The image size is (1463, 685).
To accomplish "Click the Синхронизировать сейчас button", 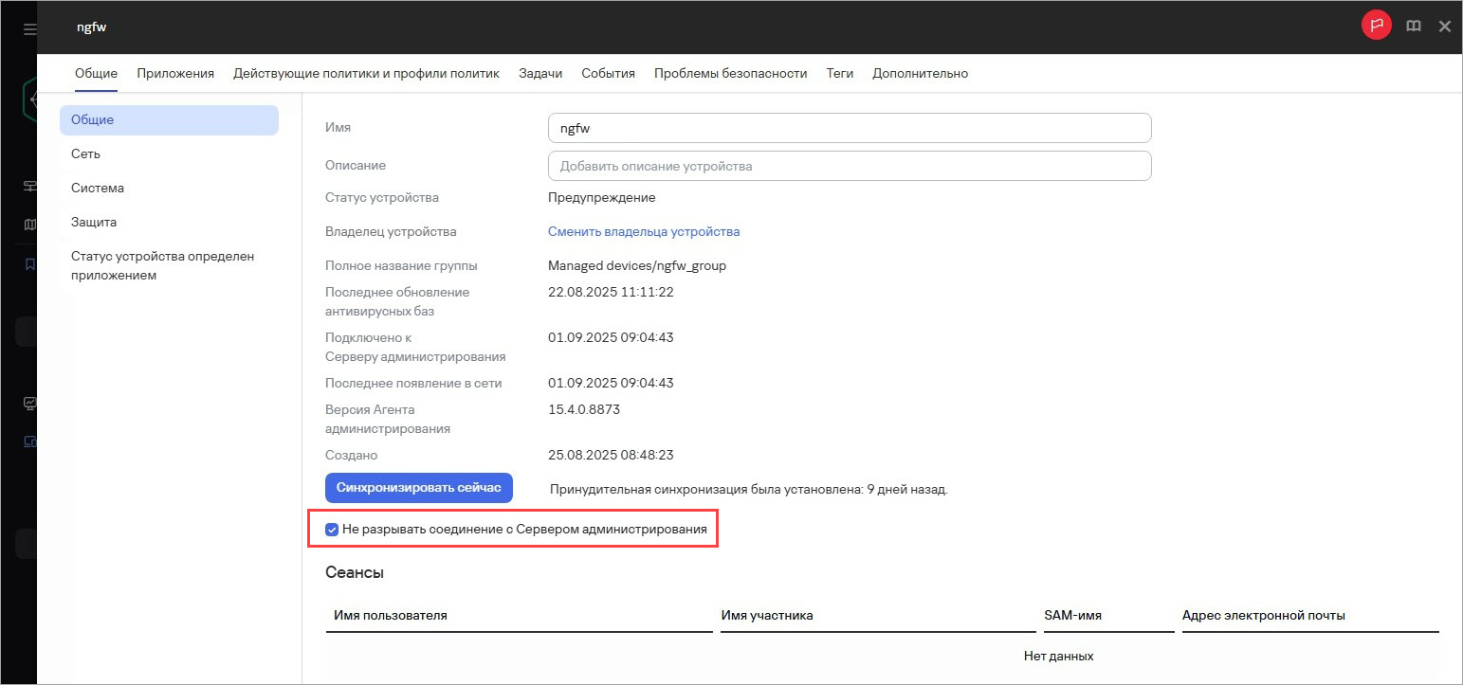I will 418,489.
